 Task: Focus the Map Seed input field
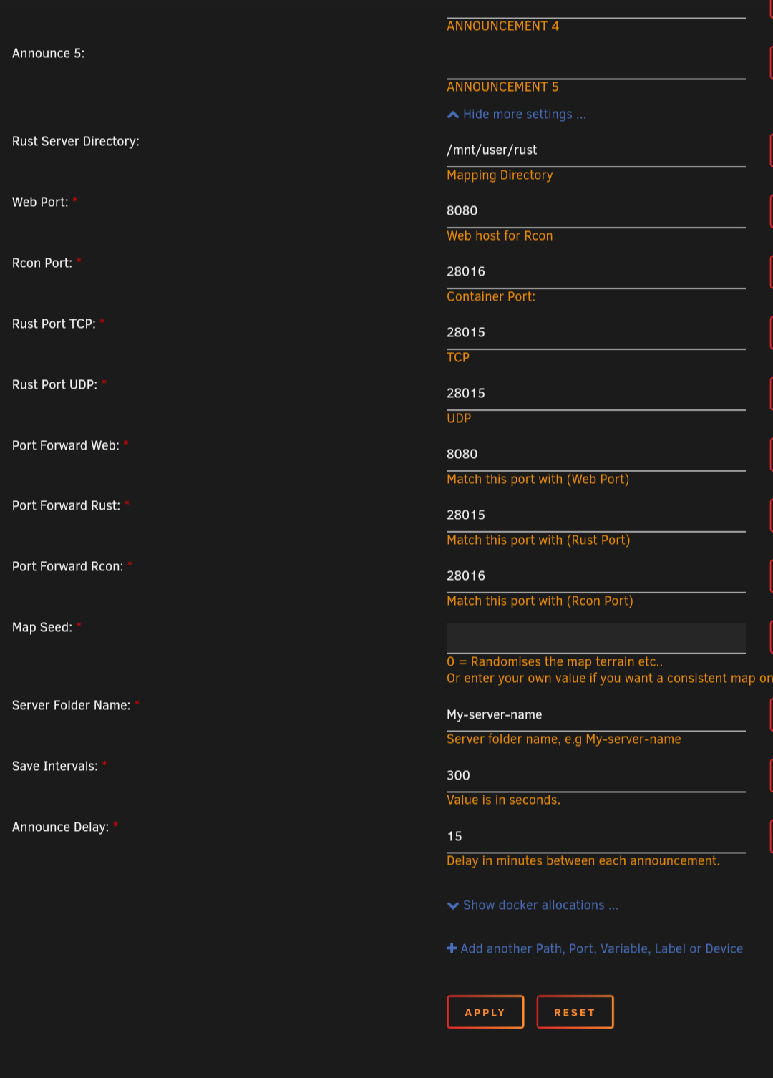pyautogui.click(x=596, y=638)
